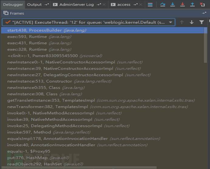Click the Show Execution Point icon
210x169 pixels.
point(150,5)
